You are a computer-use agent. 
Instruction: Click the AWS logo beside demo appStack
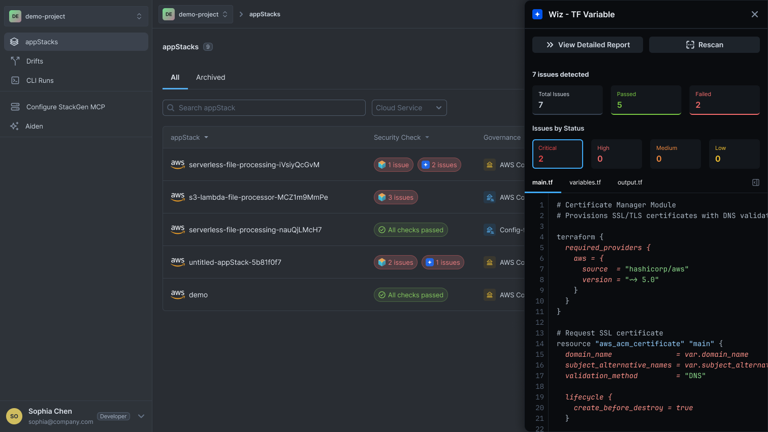[178, 294]
